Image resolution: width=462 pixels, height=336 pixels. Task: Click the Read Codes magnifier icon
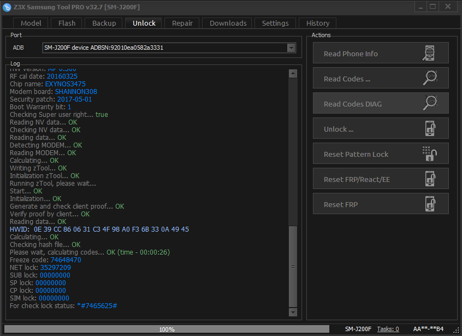[430, 78]
